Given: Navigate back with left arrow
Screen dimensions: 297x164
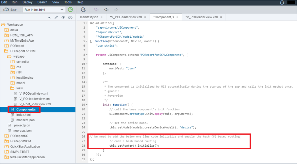Looking at the screenshot, I should (106, 10).
